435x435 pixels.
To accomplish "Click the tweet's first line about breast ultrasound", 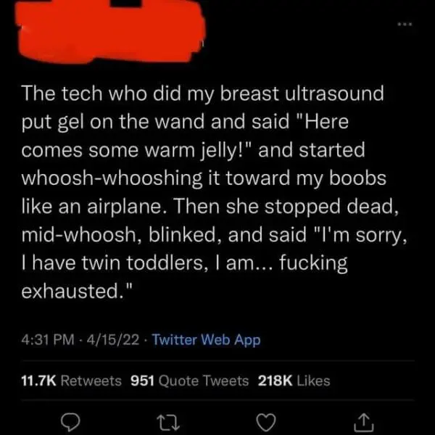I will click(203, 94).
